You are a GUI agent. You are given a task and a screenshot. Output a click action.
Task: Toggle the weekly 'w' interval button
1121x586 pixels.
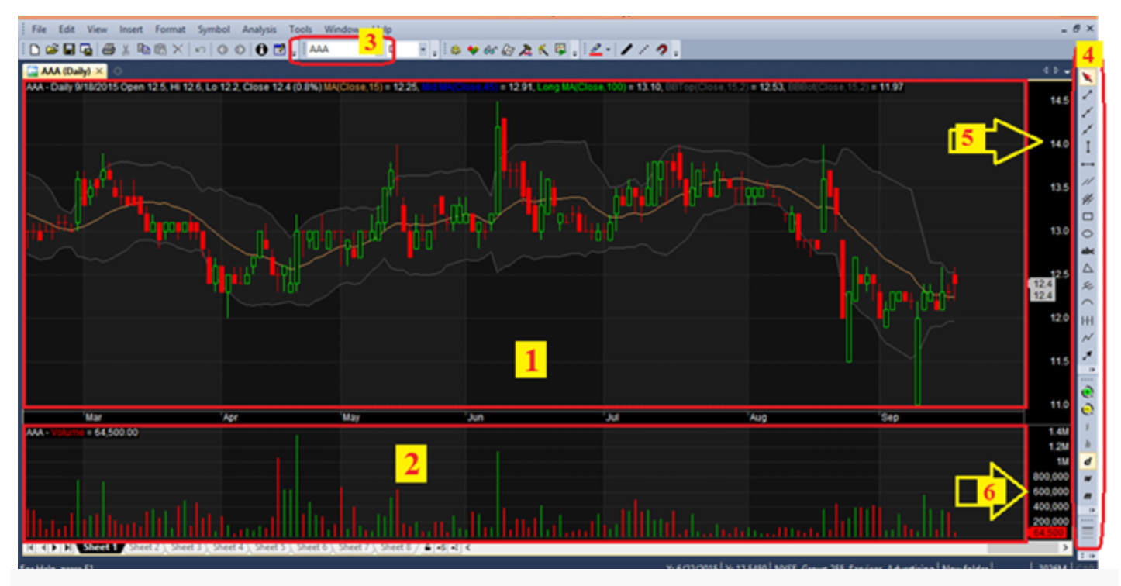1088,478
